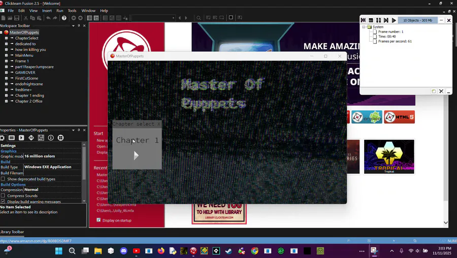The width and height of the screenshot is (457, 258).
Task: Expand the Chapter 2 Office frame node
Action: [x=6, y=101]
